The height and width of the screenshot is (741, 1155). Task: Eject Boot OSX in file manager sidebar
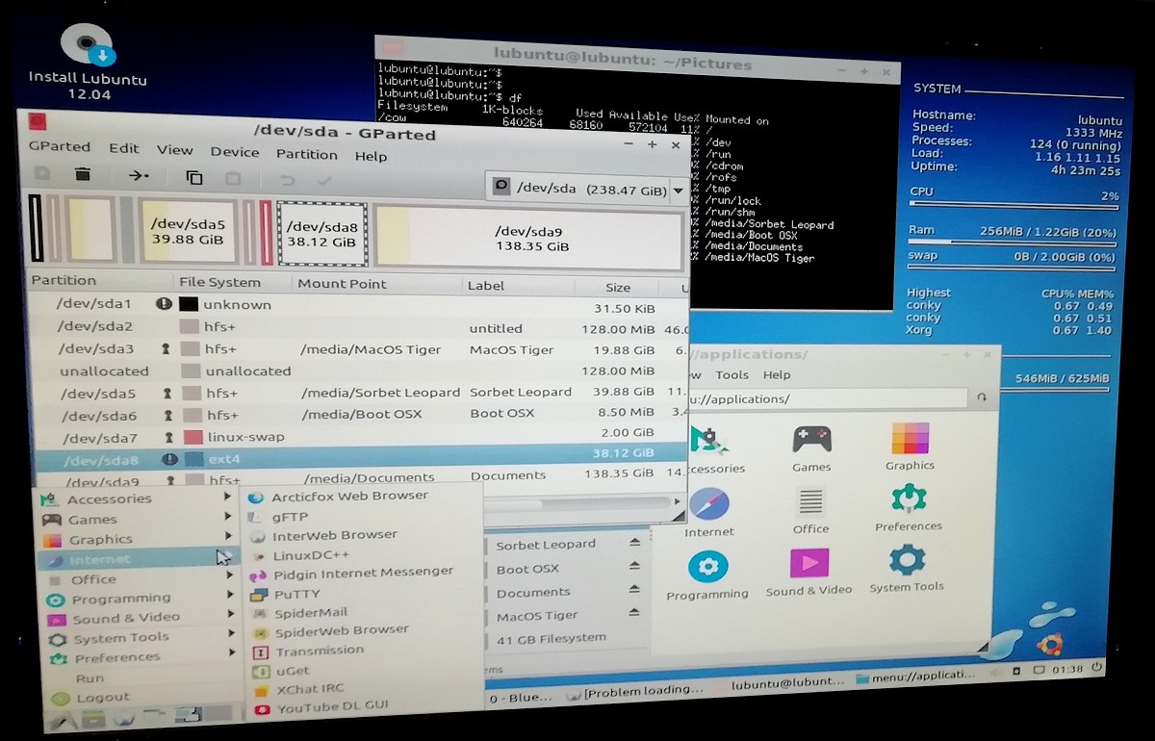[634, 567]
